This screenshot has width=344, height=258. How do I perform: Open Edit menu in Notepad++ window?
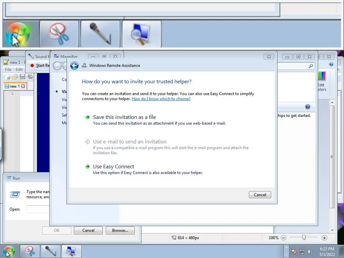(x=19, y=69)
